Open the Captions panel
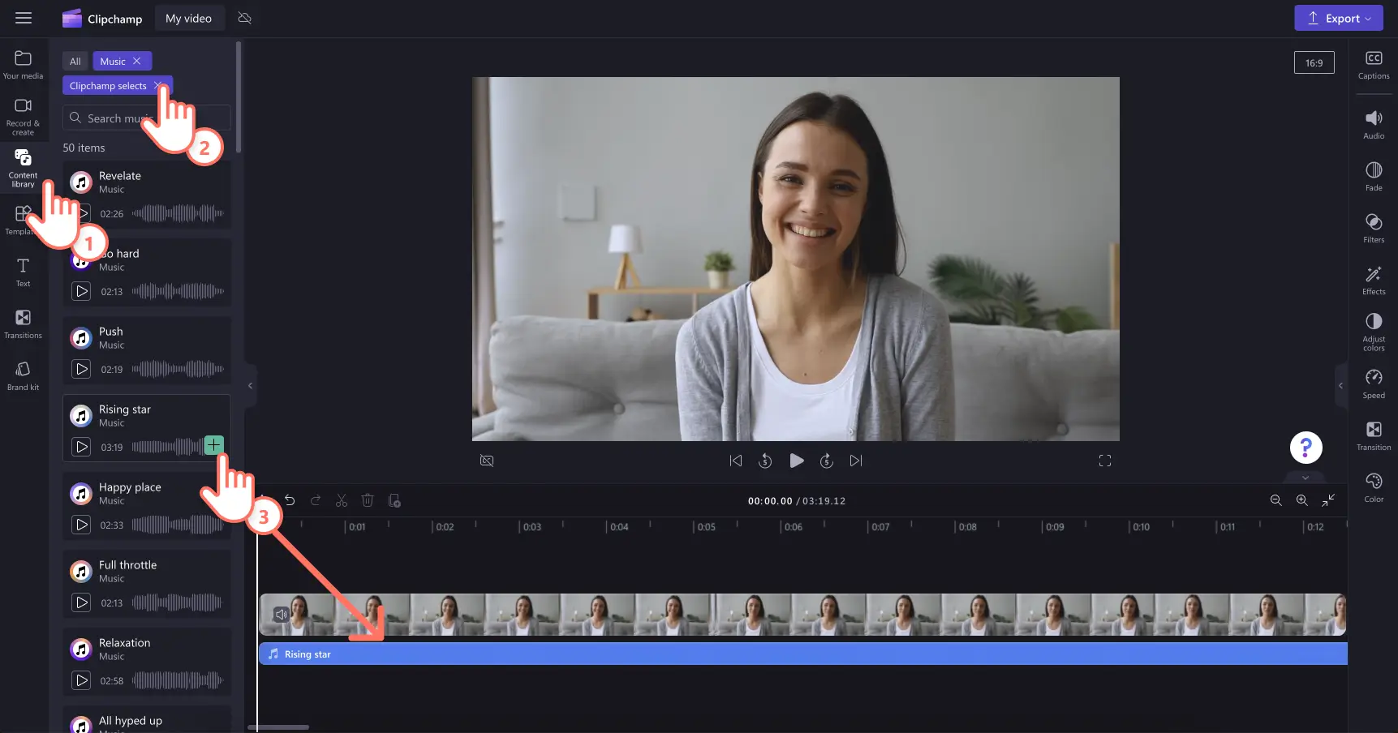The height and width of the screenshot is (733, 1398). click(x=1374, y=65)
